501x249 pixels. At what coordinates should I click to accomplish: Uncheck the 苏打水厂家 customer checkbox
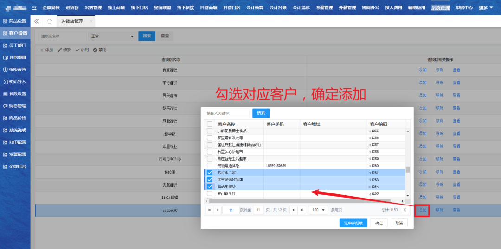click(210, 173)
